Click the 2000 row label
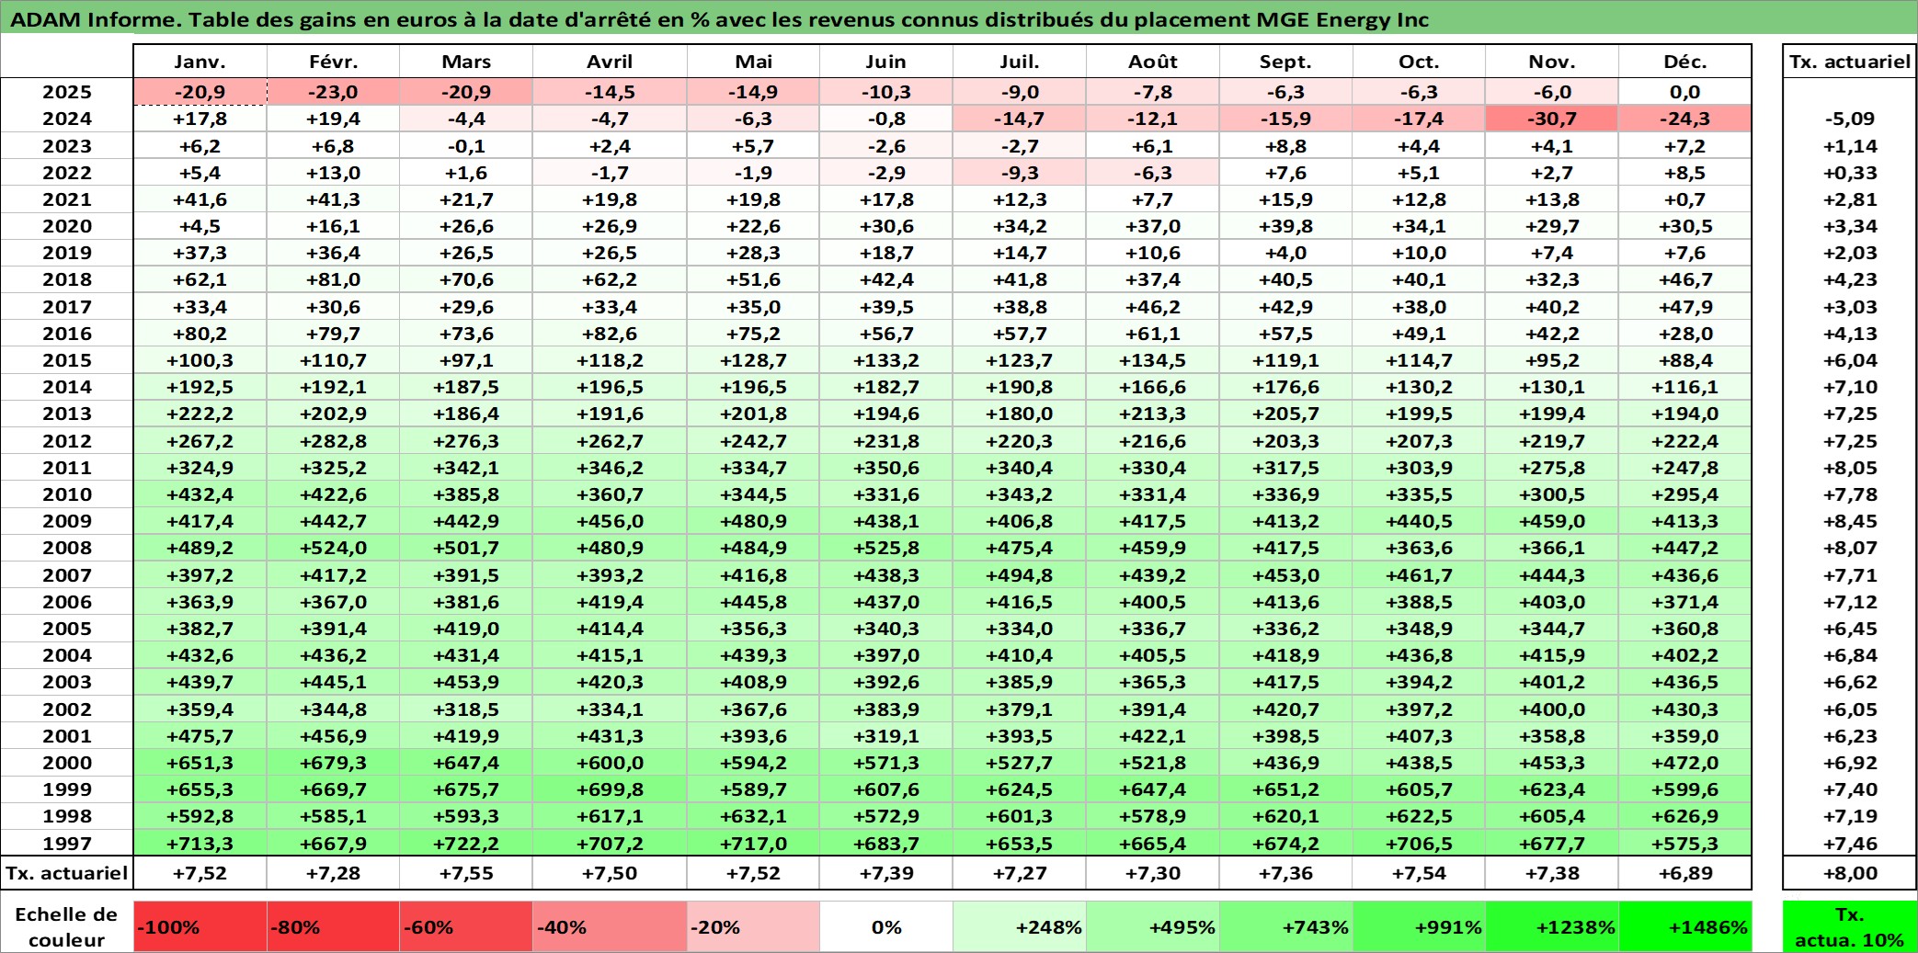 [x=66, y=763]
